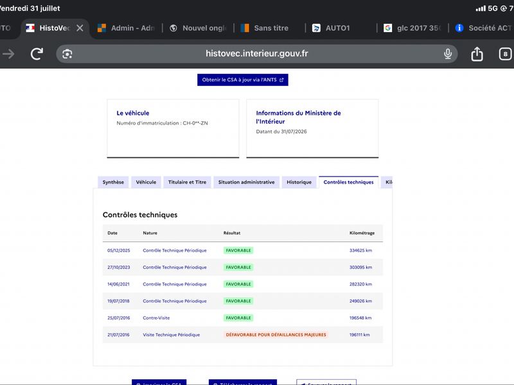
Task: Click the FAVORABLE badge for 05/12/2025
Action: [238, 250]
